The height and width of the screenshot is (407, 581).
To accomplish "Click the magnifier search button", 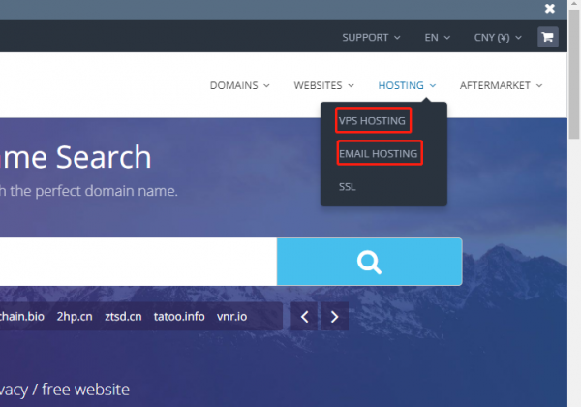I will tap(369, 262).
